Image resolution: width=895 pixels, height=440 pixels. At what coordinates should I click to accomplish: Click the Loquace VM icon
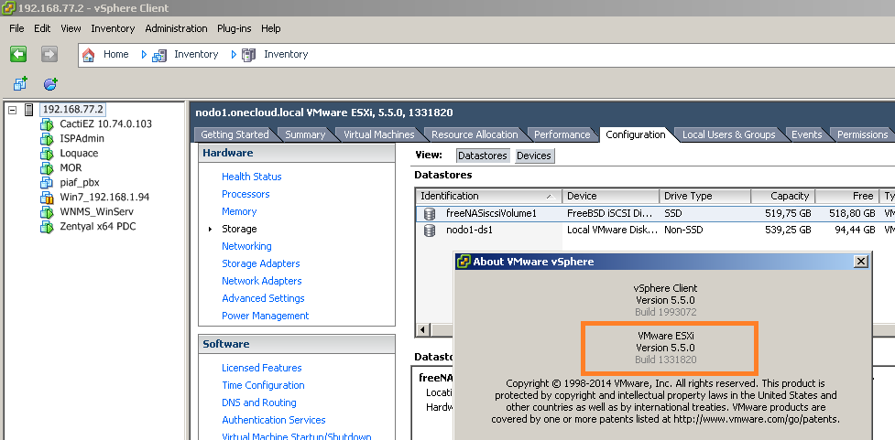click(47, 154)
